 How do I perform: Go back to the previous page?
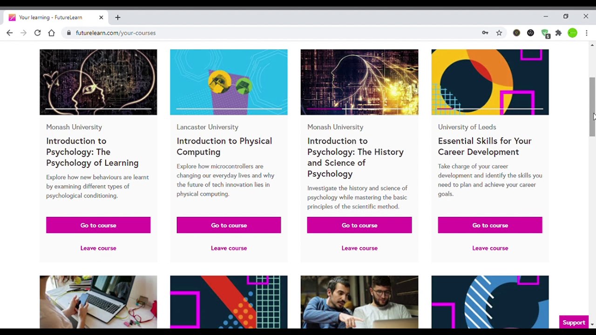point(9,33)
